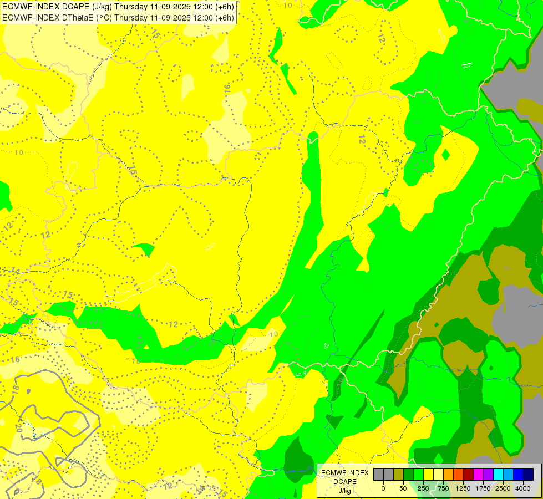Click the '1750' legend scale label
Screen dimensions: 543x499
pyautogui.click(x=483, y=488)
